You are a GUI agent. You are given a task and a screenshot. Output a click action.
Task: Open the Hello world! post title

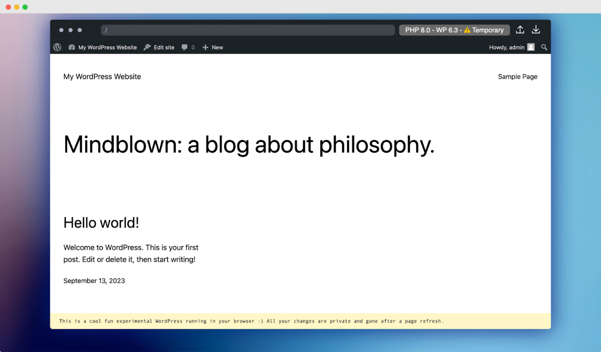[101, 222]
